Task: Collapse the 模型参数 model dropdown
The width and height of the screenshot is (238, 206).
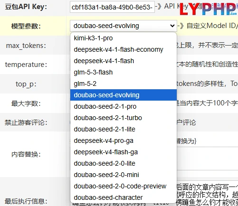Action: (x=124, y=26)
